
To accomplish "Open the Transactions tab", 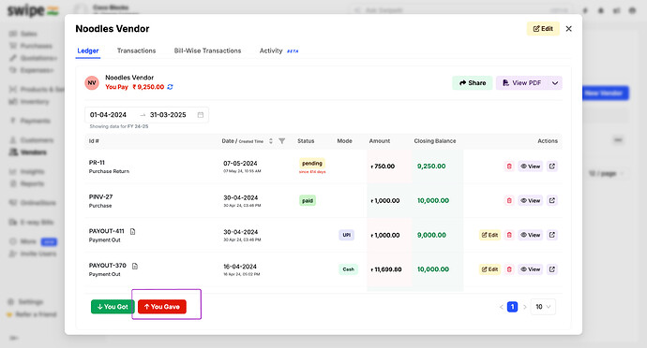I will click(x=137, y=51).
